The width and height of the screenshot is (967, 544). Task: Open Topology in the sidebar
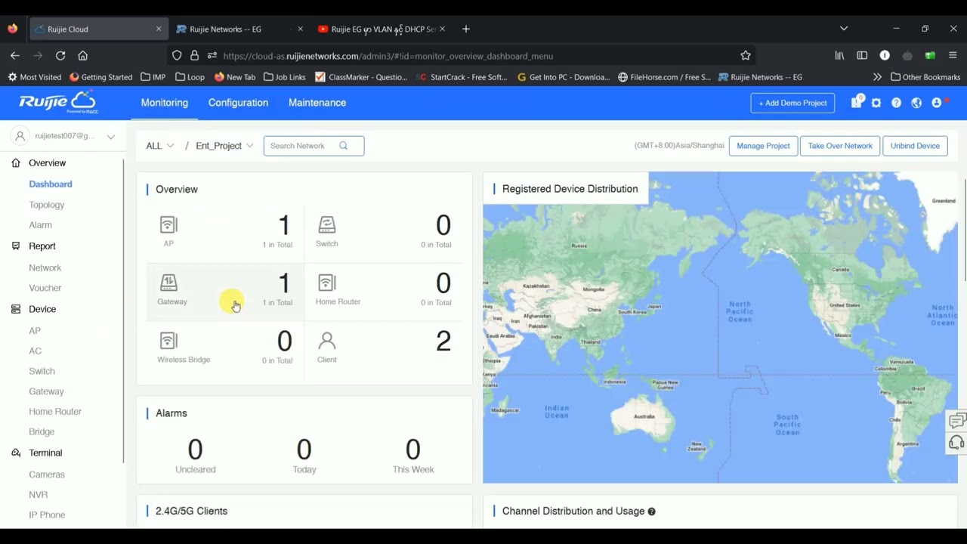point(47,205)
